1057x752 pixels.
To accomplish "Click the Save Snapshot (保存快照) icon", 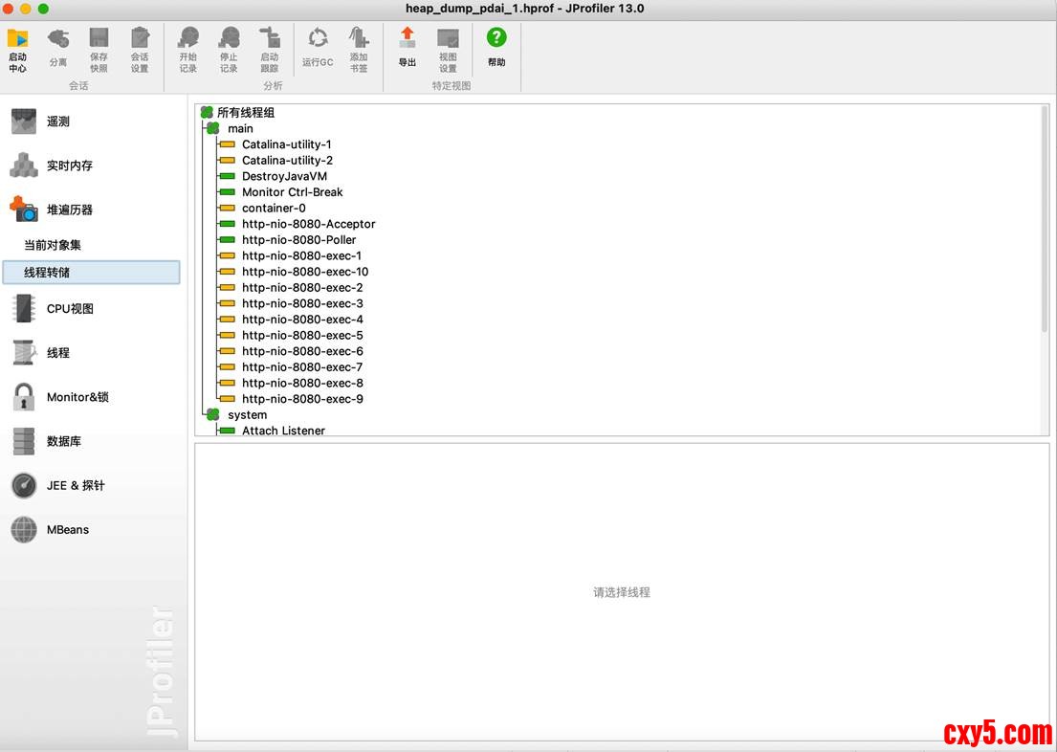I will (99, 49).
